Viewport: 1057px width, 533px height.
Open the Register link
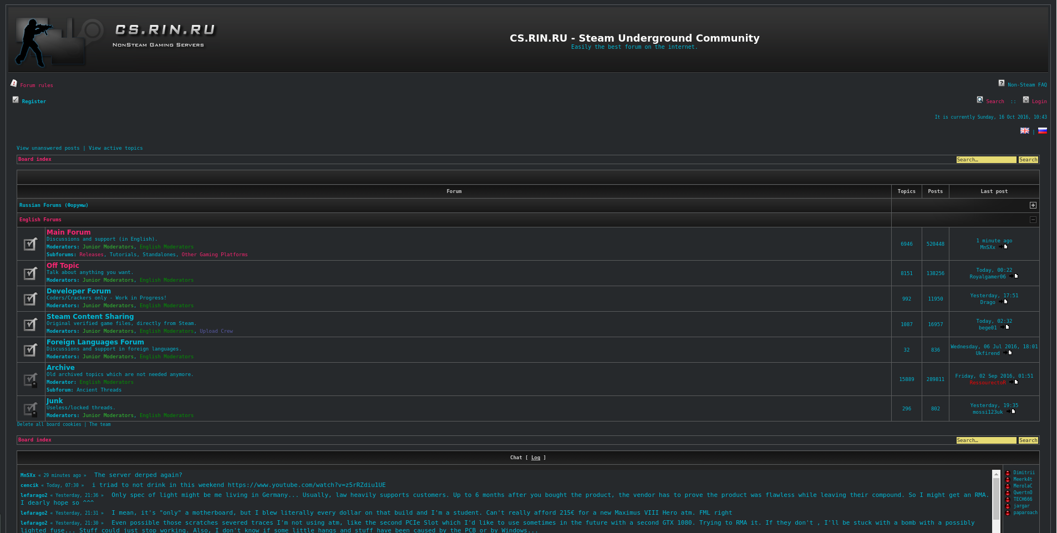34,101
